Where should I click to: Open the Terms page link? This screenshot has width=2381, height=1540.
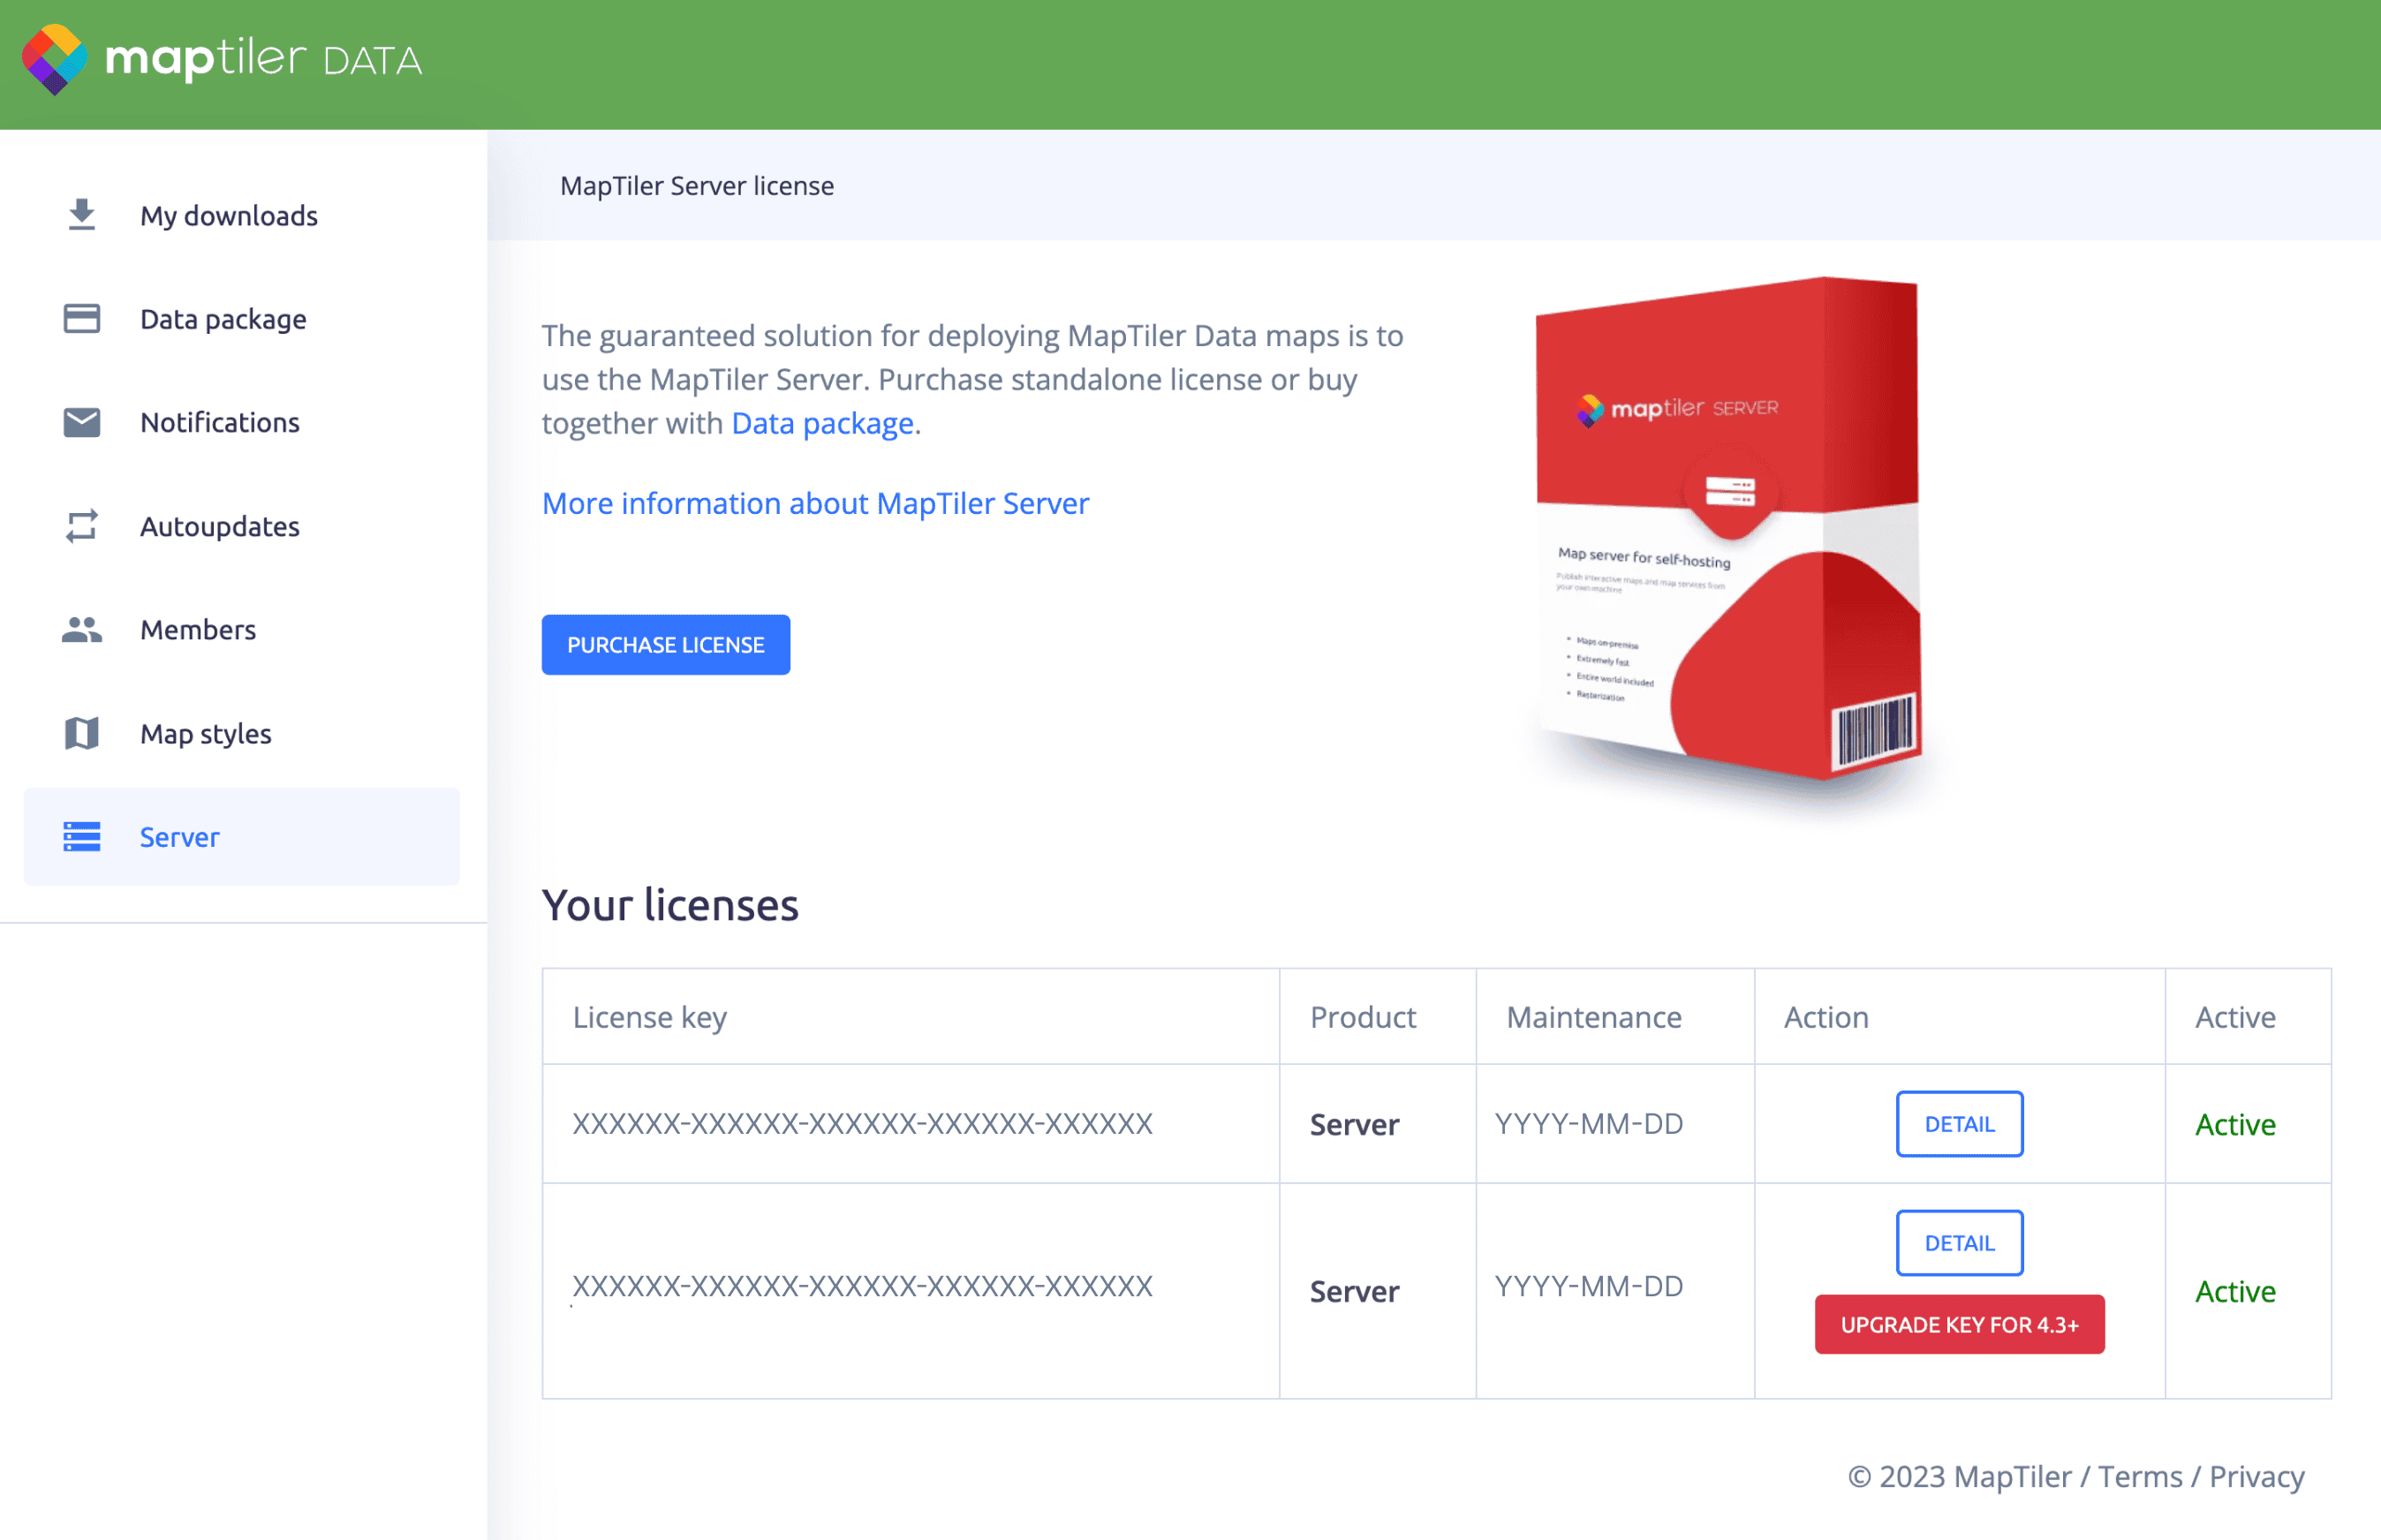(2139, 1476)
